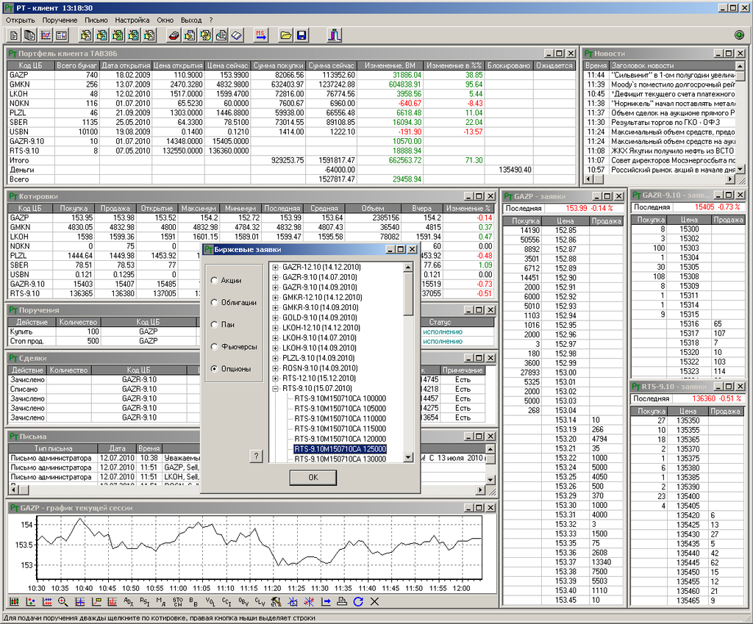Expand the GAZR-12.10 tree node
Viewport: 753px width, 624px height.
(x=276, y=268)
